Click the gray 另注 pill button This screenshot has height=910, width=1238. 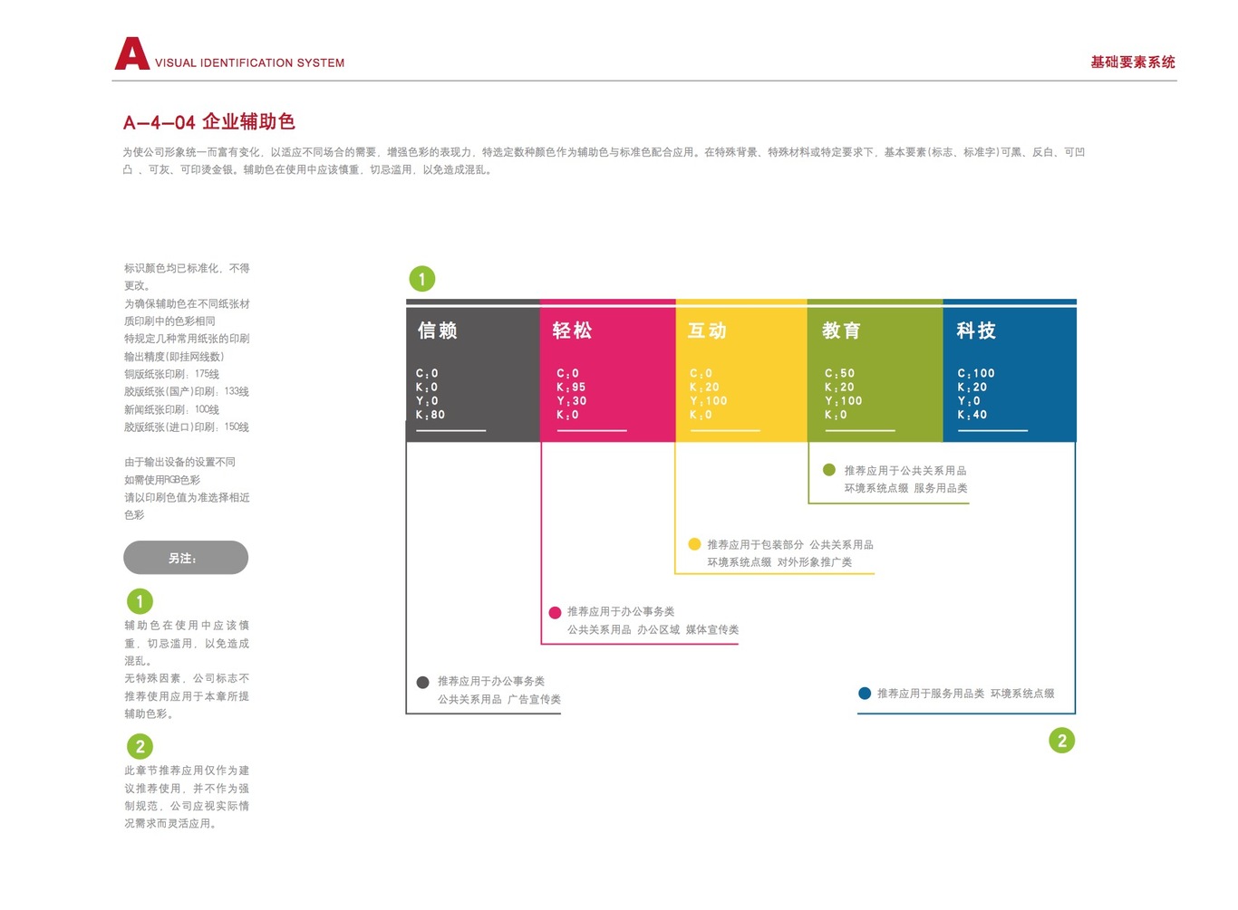pyautogui.click(x=186, y=558)
